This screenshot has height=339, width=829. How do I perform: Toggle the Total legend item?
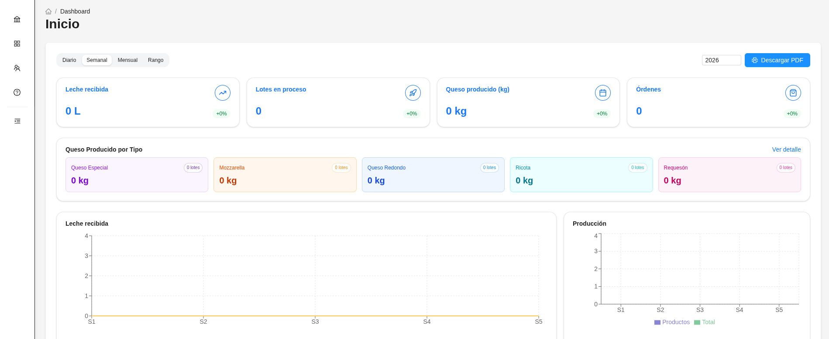pyautogui.click(x=705, y=322)
